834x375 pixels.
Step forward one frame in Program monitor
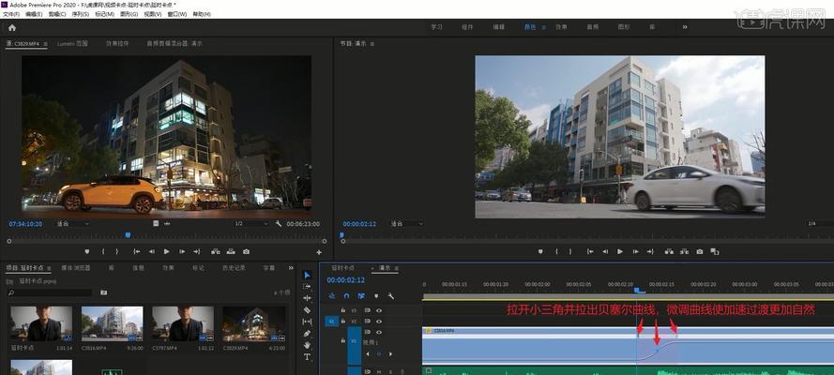(635, 252)
